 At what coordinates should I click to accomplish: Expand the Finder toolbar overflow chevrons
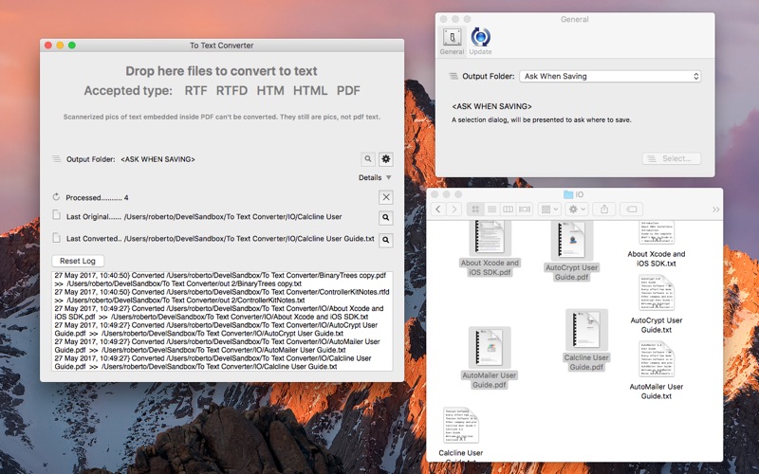715,209
